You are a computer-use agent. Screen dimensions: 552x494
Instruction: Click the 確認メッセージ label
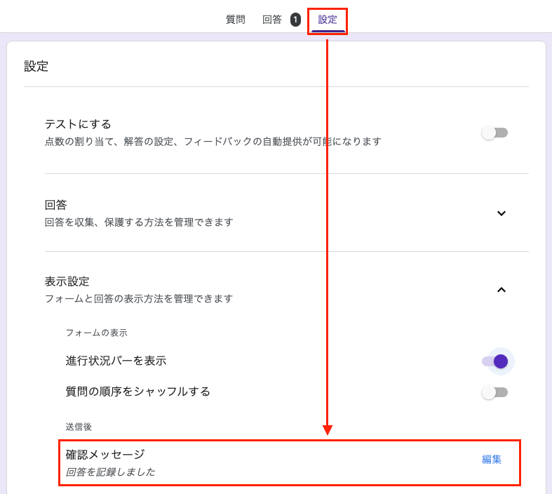[105, 454]
